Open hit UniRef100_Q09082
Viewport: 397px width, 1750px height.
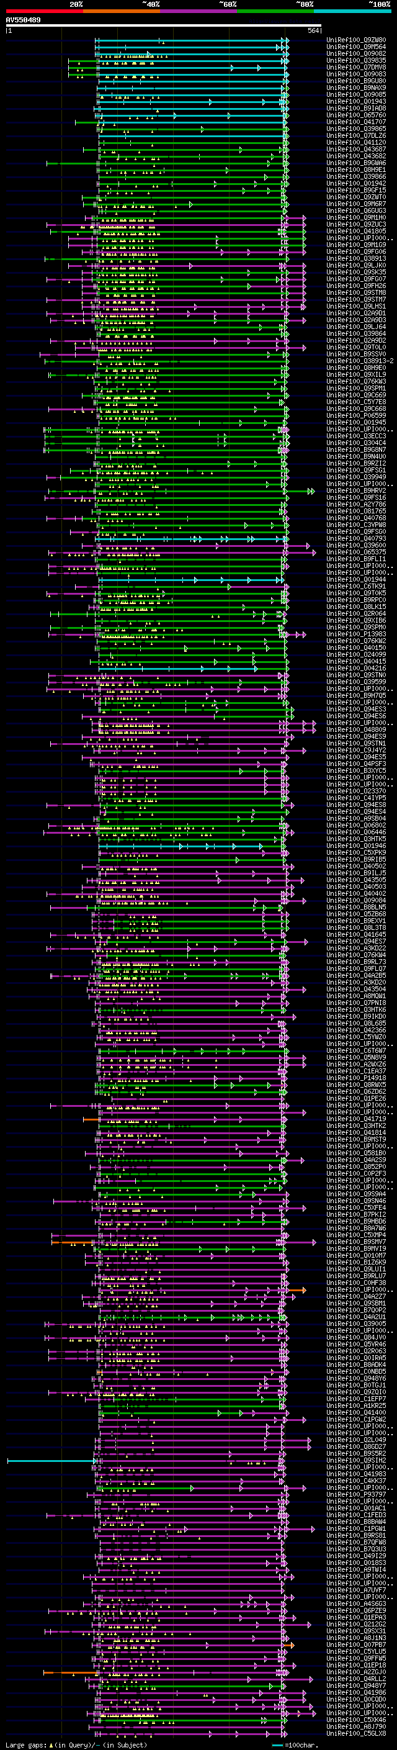[356, 53]
